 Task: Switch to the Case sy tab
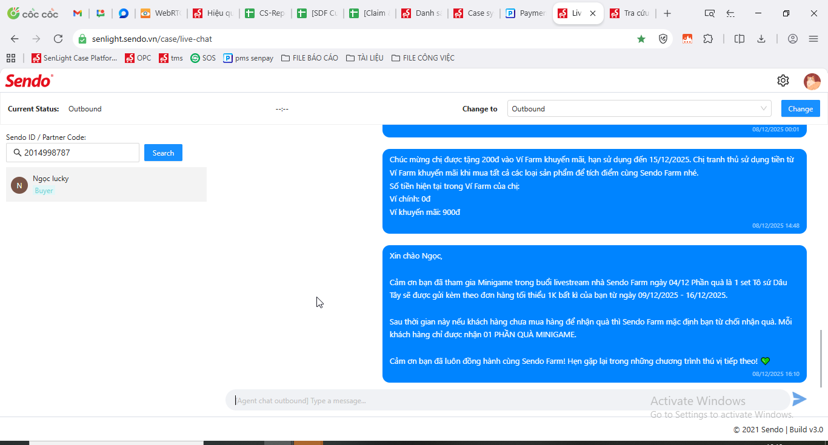[474, 13]
